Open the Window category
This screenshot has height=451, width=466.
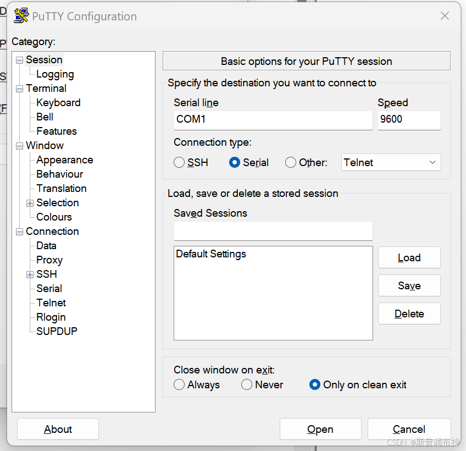point(45,145)
